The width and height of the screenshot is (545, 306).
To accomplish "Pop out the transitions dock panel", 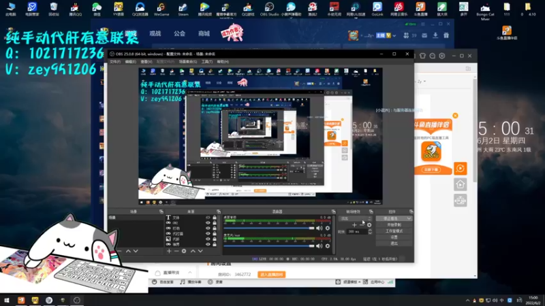I will [371, 211].
